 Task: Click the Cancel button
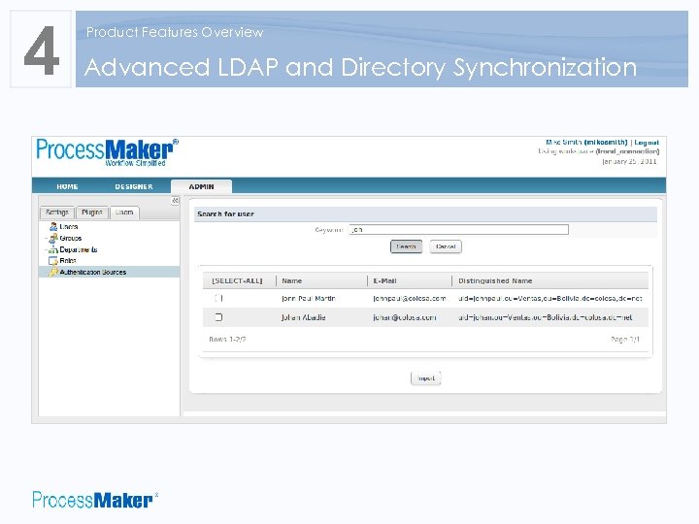point(446,246)
